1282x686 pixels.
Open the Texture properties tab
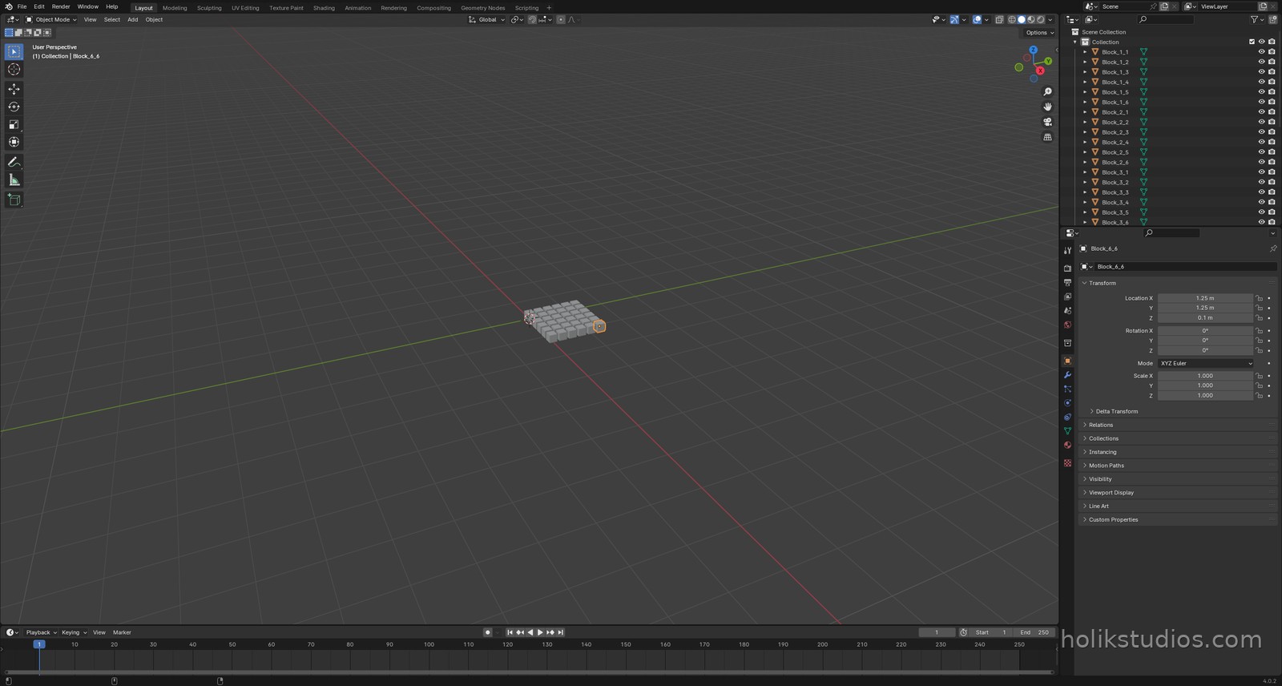pos(1067,463)
